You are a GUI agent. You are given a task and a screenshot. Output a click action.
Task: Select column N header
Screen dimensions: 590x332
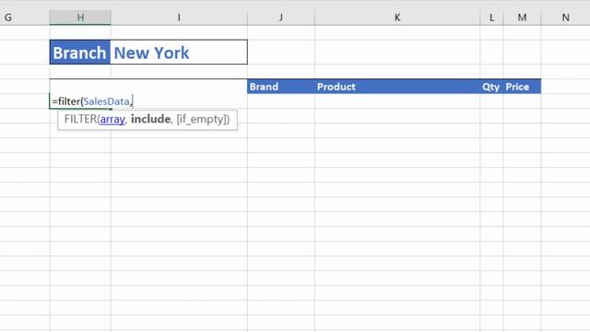pos(565,18)
